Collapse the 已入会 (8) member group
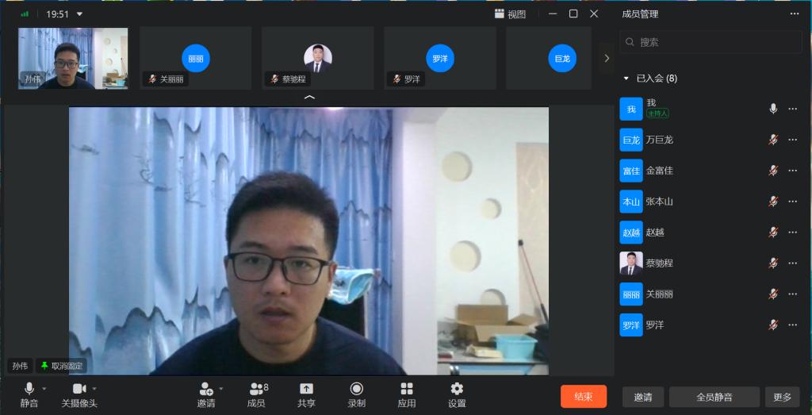This screenshot has height=415, width=812. (626, 79)
